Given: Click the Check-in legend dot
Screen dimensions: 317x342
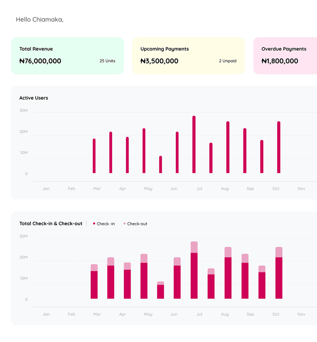Looking at the screenshot, I should [94, 223].
